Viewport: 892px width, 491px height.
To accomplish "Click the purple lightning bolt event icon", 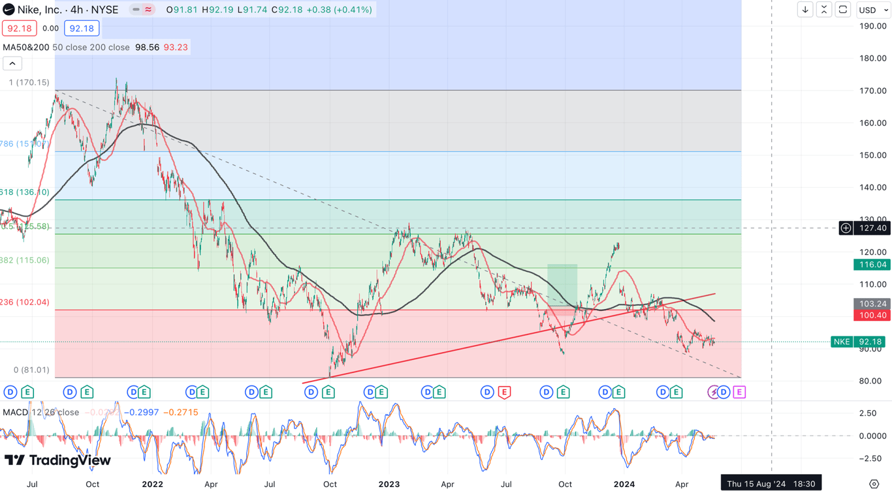I will tap(714, 392).
